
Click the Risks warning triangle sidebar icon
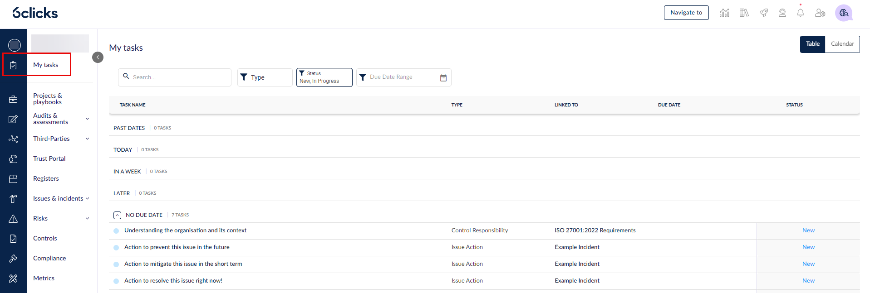click(x=13, y=219)
